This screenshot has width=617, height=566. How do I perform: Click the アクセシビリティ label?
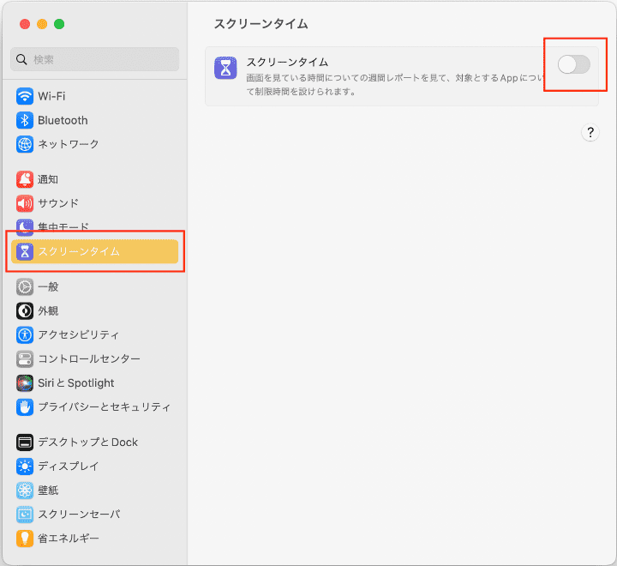tap(78, 334)
